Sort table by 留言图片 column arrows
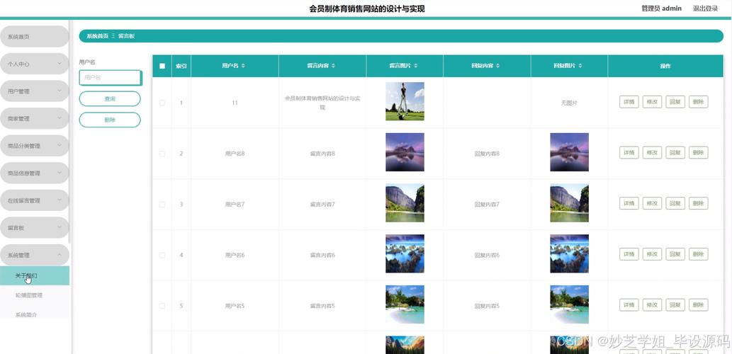 (415, 67)
